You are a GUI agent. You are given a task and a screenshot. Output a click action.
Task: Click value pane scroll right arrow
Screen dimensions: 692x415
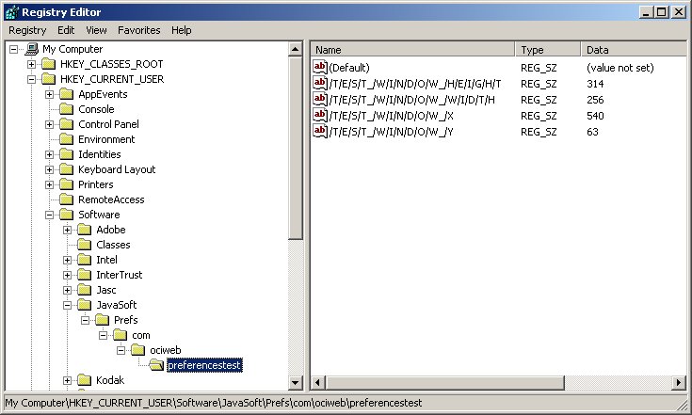[x=679, y=382]
